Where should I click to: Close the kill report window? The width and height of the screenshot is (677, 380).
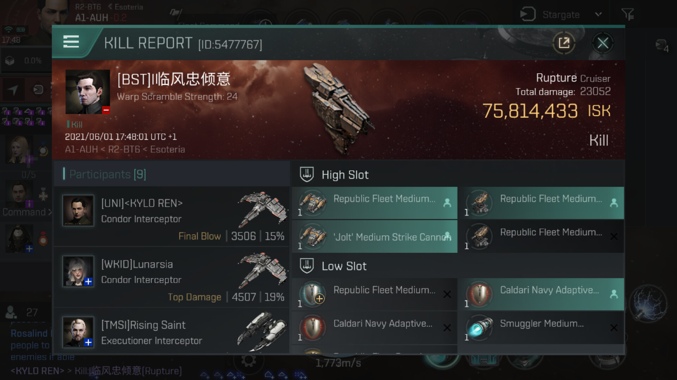pos(603,43)
